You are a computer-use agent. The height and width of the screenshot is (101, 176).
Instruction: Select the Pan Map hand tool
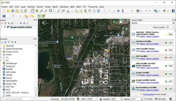(33, 11)
